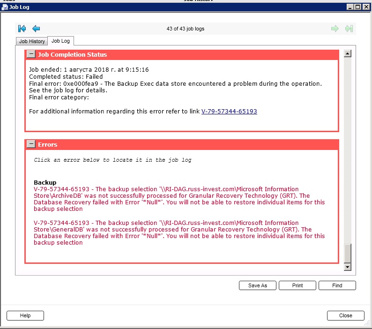The height and width of the screenshot is (329, 372).
Task: Jump to the last job log
Action: (x=349, y=29)
